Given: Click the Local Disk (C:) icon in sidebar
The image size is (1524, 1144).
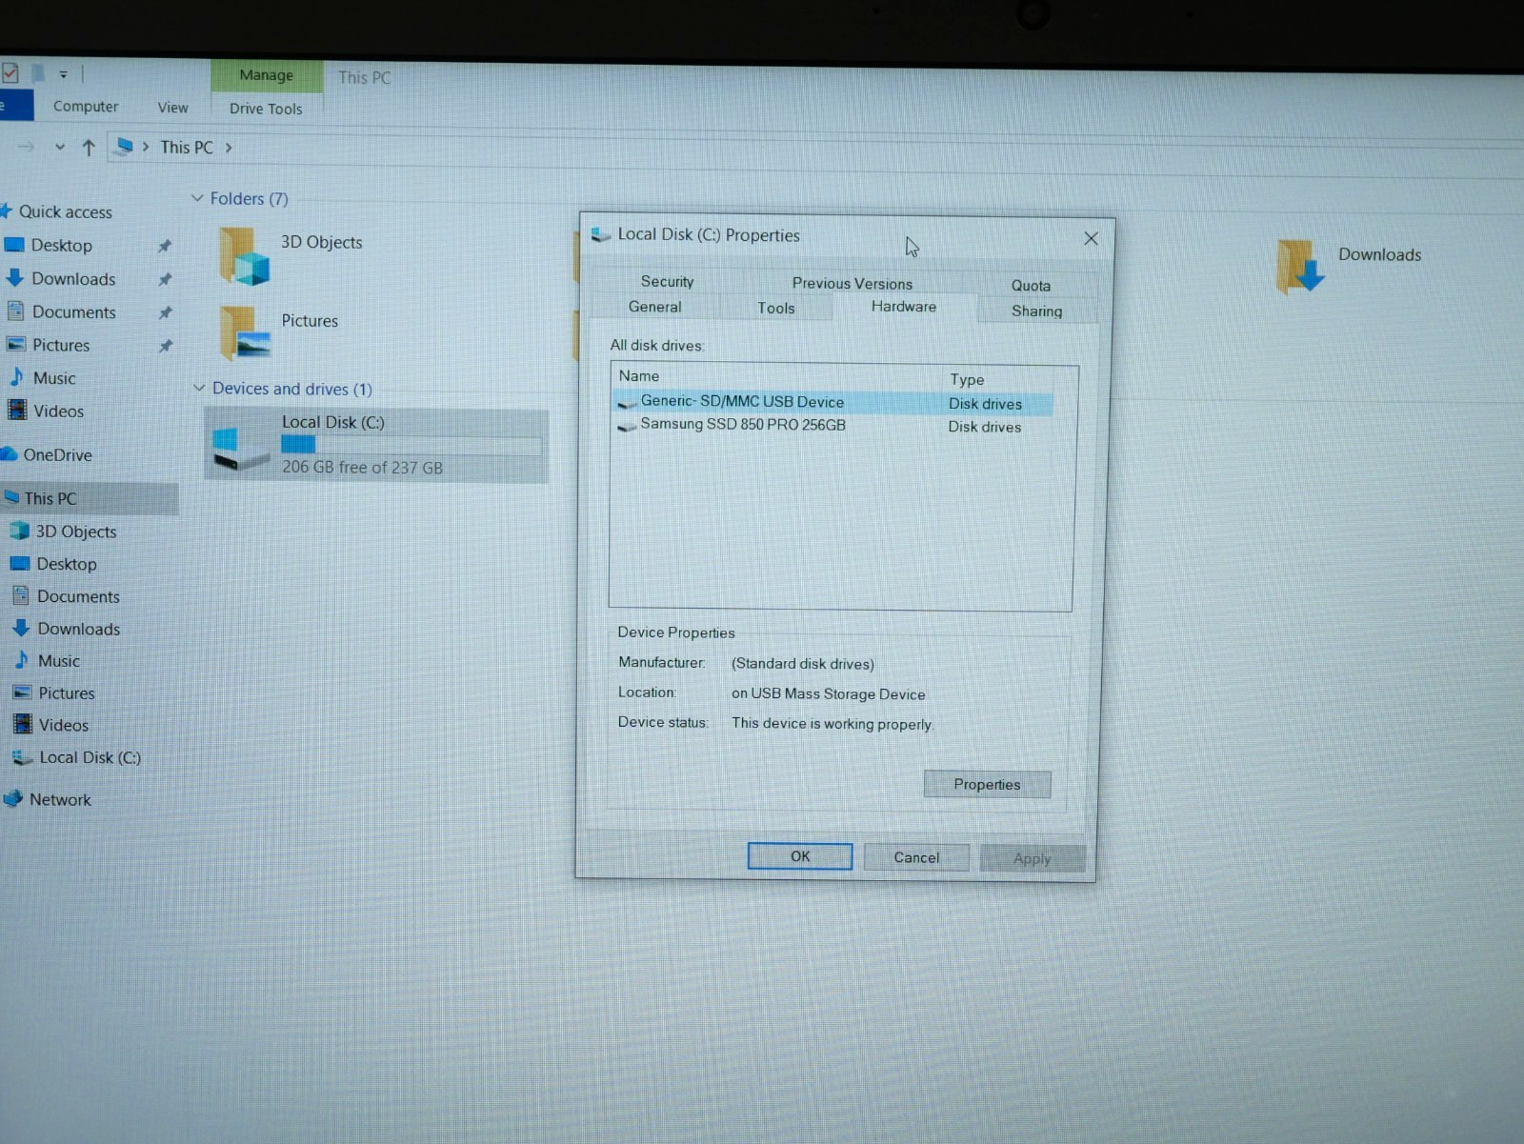Looking at the screenshot, I should [22, 757].
